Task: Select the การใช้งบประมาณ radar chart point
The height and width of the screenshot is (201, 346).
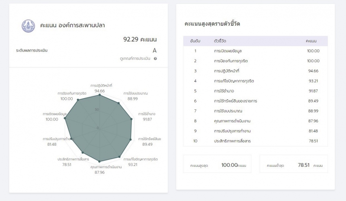Action: (x=119, y=103)
